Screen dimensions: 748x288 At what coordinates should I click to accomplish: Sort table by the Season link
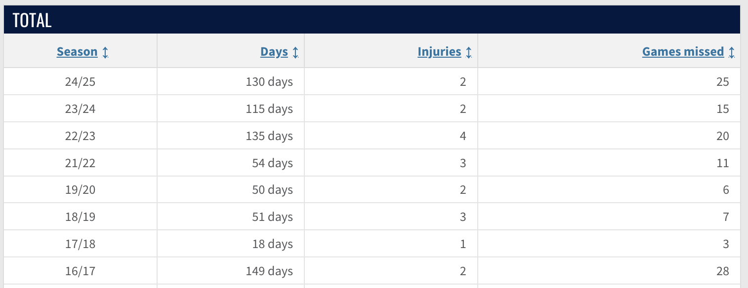[77, 52]
